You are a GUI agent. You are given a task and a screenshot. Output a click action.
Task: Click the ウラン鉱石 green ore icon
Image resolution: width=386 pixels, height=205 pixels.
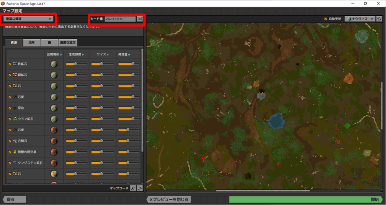[x=15, y=119]
